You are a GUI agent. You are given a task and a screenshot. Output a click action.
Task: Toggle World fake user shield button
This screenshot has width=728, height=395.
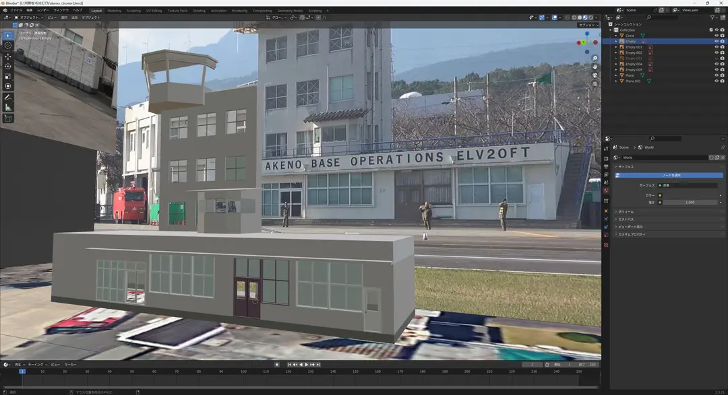click(x=711, y=157)
